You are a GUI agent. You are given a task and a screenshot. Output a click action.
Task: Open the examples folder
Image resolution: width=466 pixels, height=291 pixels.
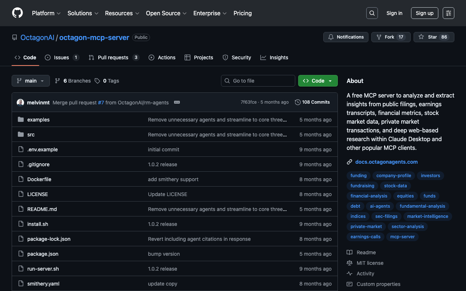pyautogui.click(x=38, y=120)
